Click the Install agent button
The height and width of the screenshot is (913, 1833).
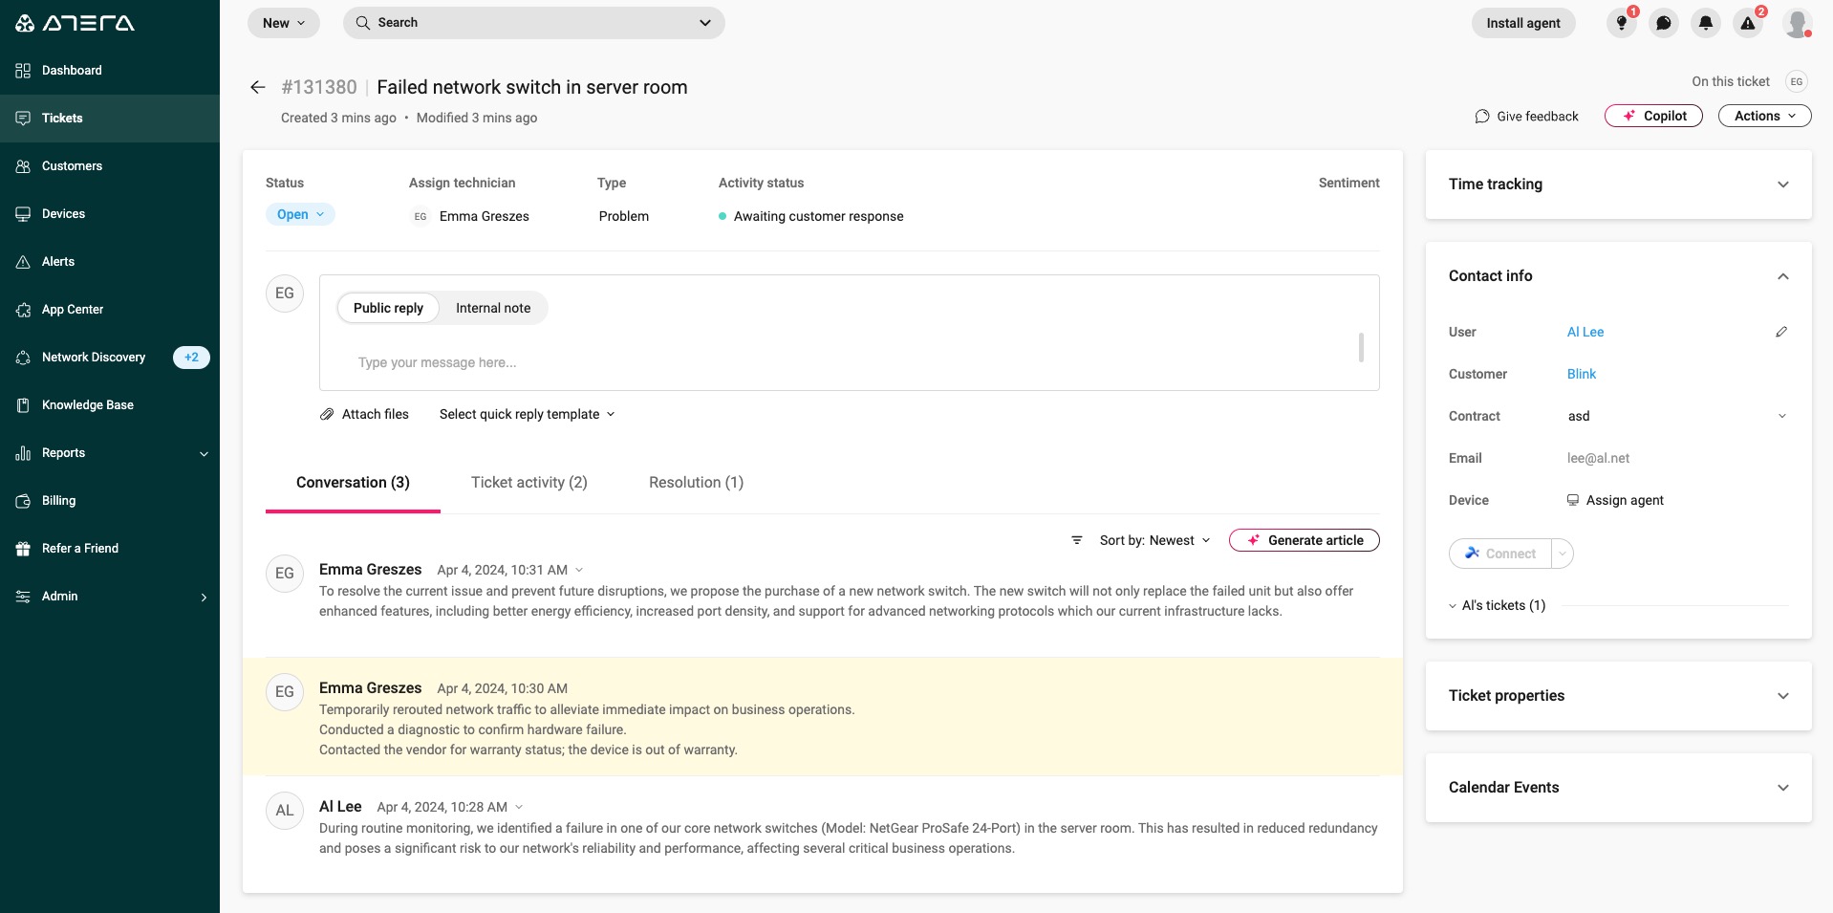[1523, 23]
